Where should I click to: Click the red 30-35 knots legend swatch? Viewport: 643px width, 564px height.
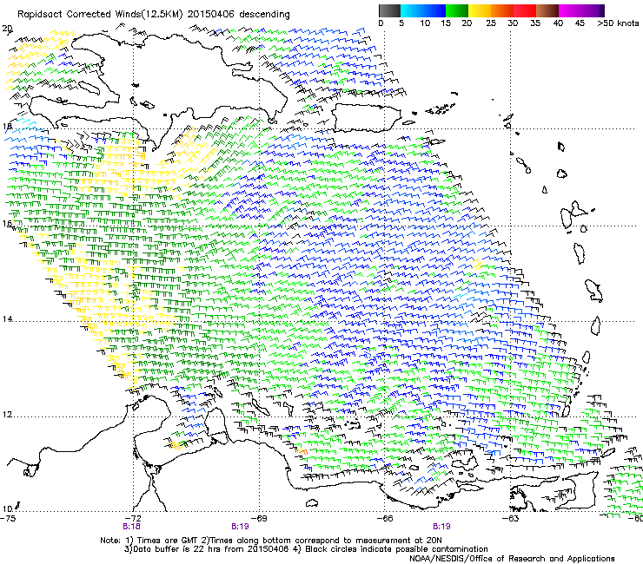click(x=525, y=10)
